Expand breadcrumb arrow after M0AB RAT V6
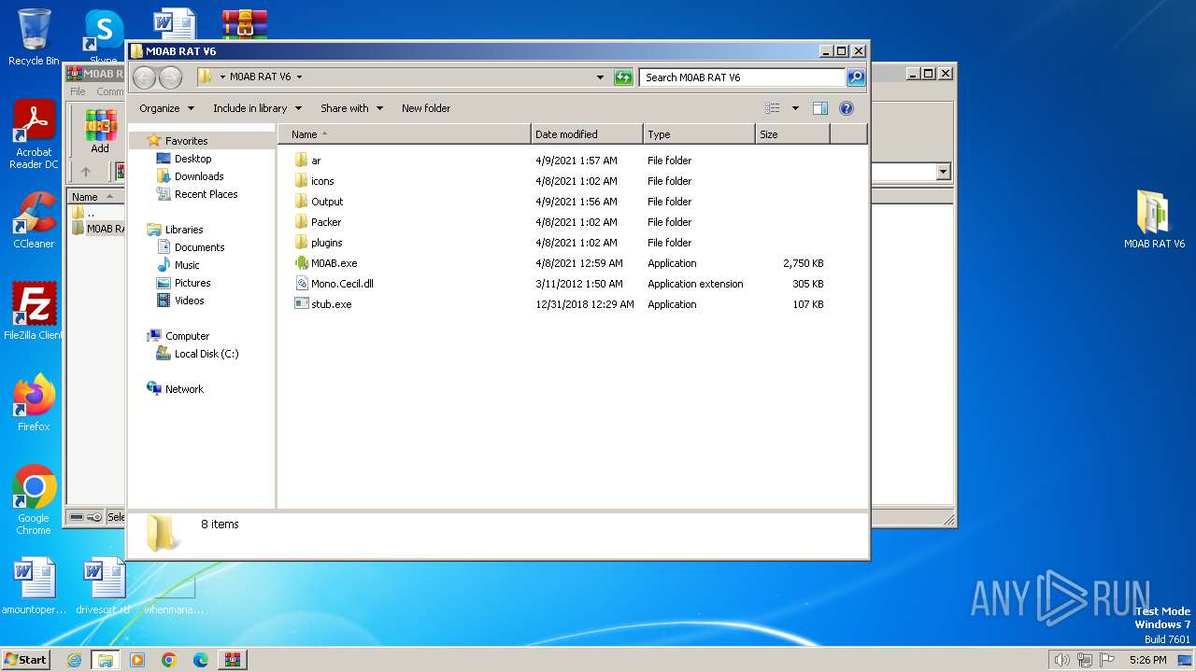Image resolution: width=1196 pixels, height=672 pixels. pyautogui.click(x=299, y=77)
